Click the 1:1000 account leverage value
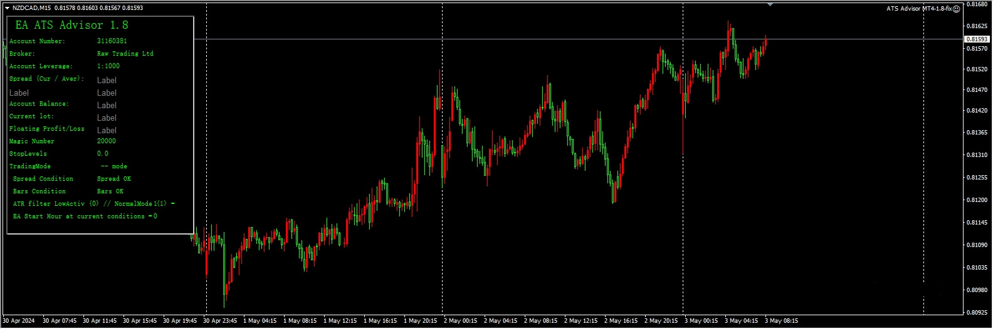 pos(108,66)
